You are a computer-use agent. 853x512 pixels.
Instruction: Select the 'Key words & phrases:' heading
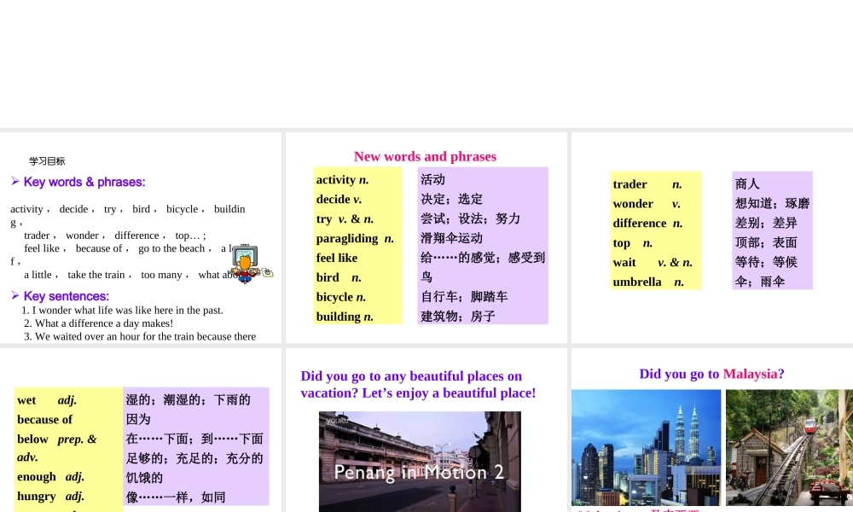(84, 182)
